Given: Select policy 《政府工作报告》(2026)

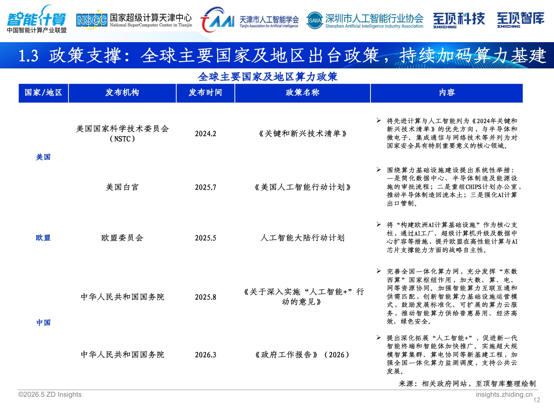Looking at the screenshot, I should pos(302,355).
